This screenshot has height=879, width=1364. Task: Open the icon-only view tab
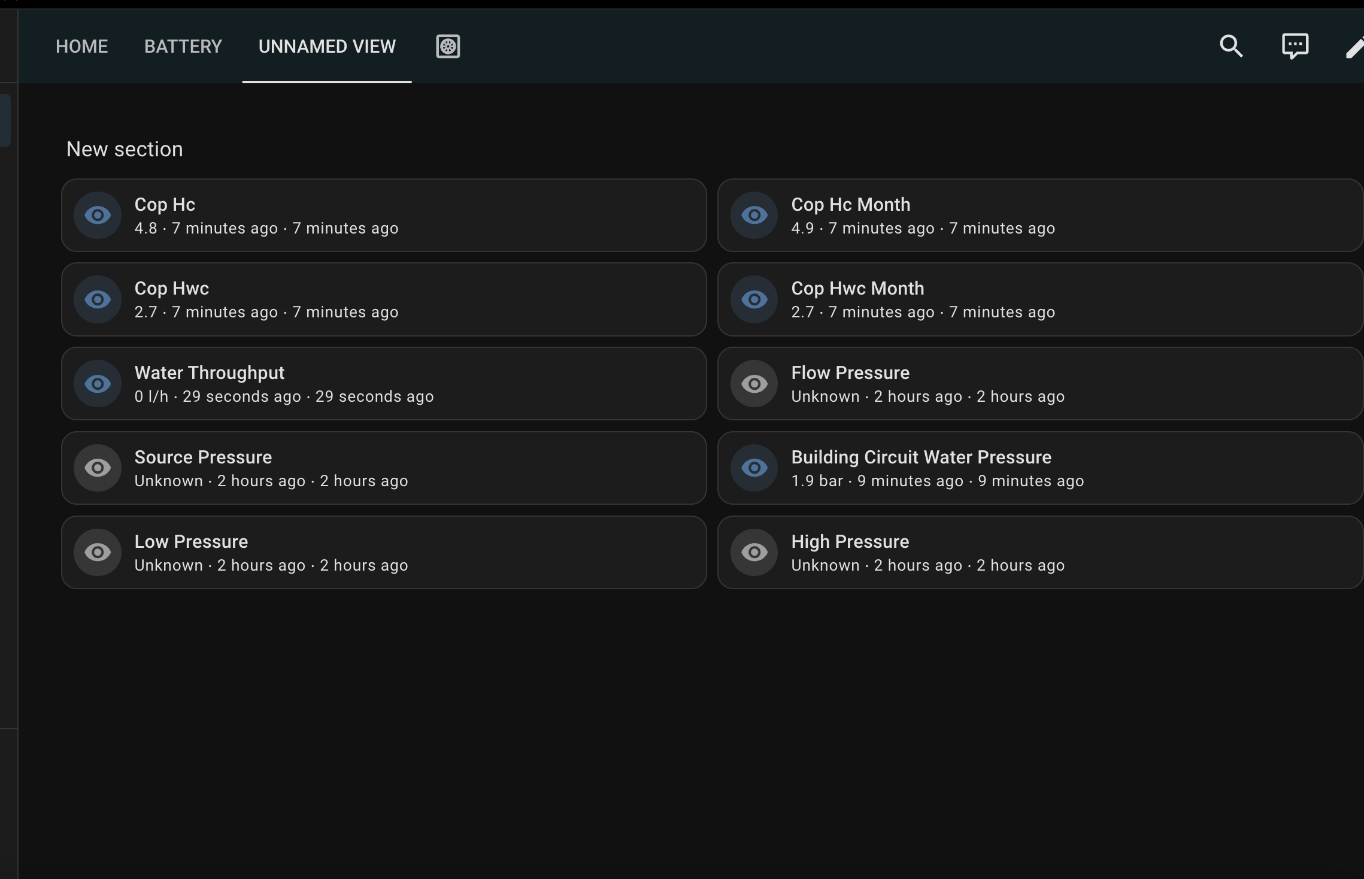click(448, 46)
